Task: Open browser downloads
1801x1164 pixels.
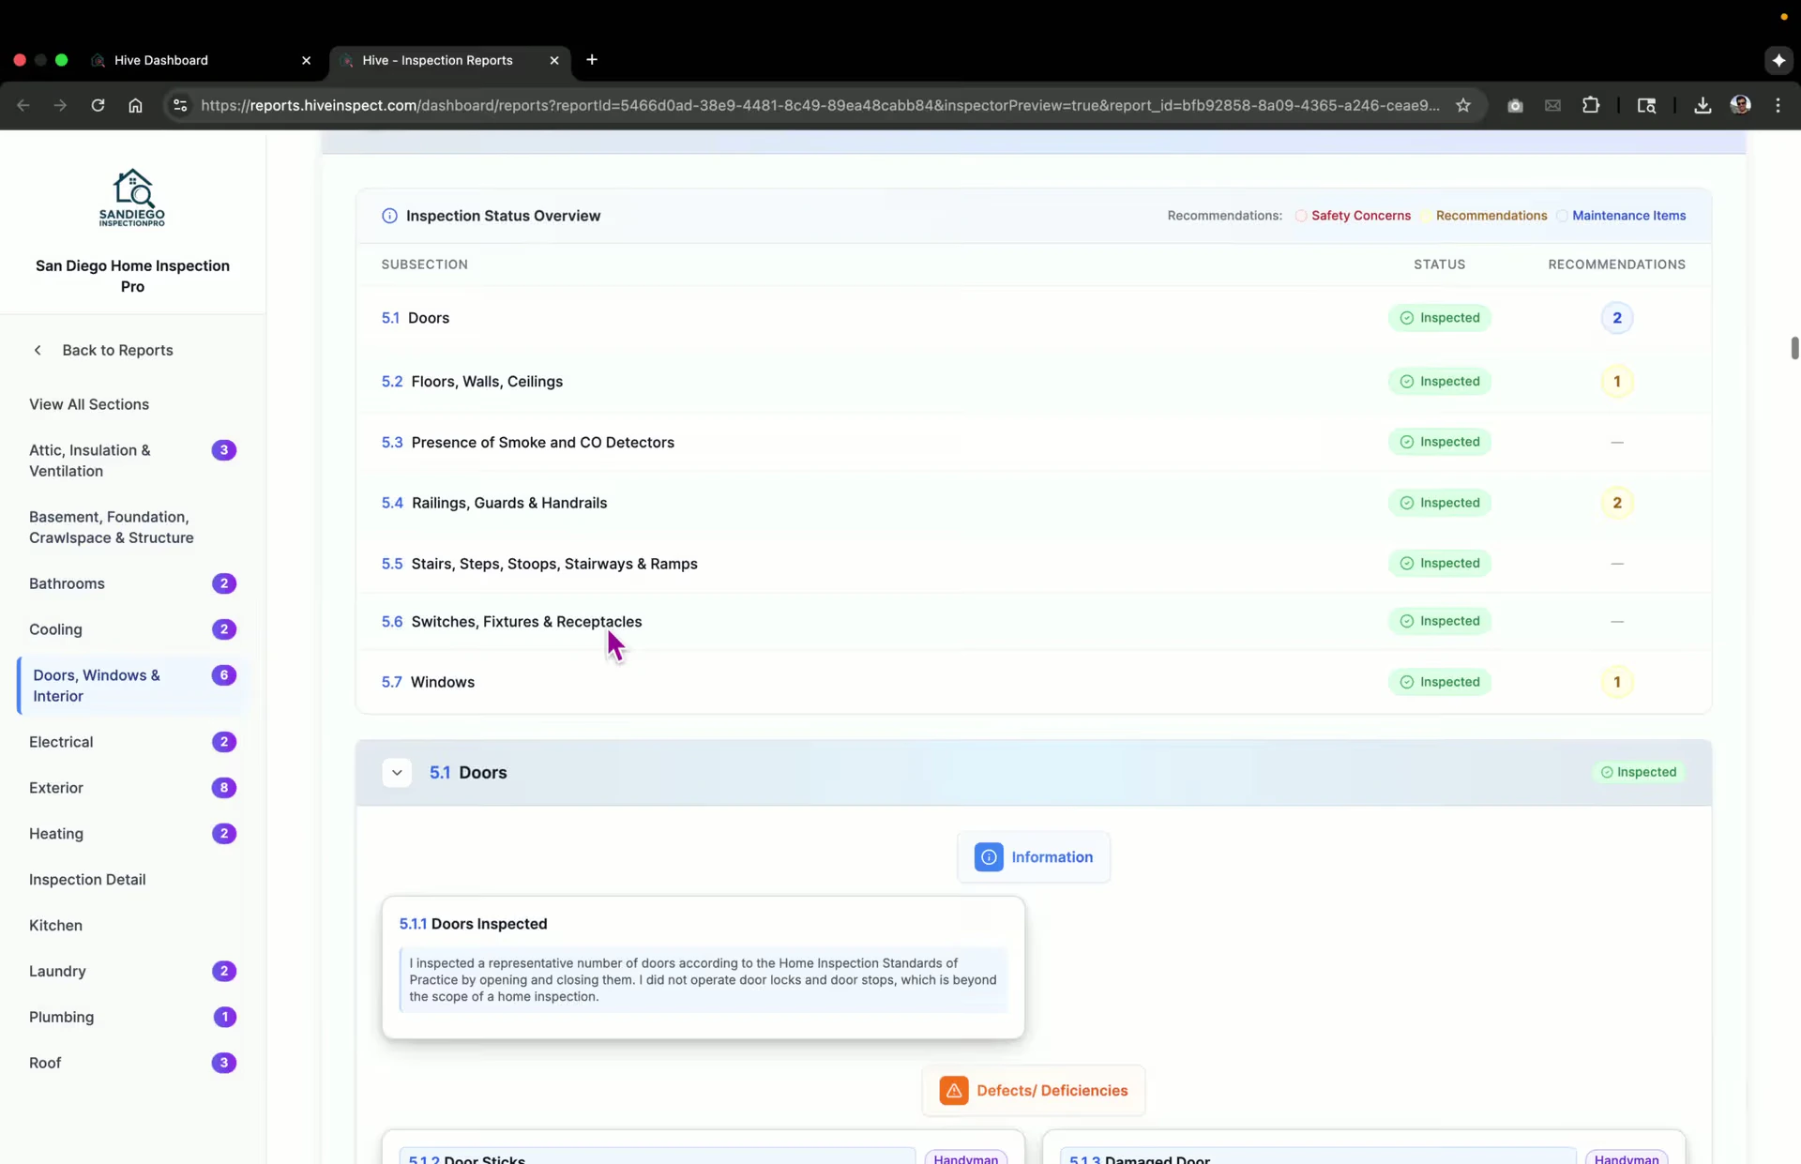Action: click(1703, 105)
